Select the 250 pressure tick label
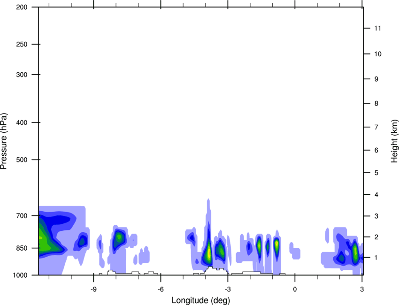Viewport: 399px width, 305px height. point(22,44)
